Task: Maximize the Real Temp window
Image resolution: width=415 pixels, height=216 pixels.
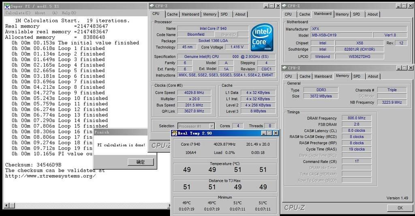Action: pyautogui.click(x=270, y=133)
